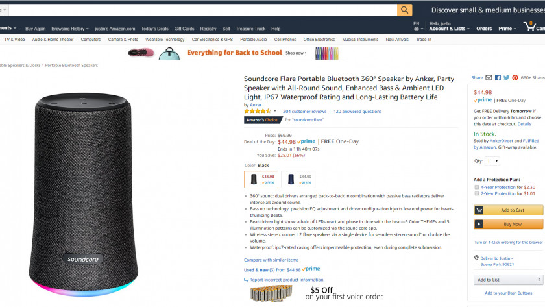545x307 pixels.
Task: Select Portable Audio category tab
Action: [253, 40]
